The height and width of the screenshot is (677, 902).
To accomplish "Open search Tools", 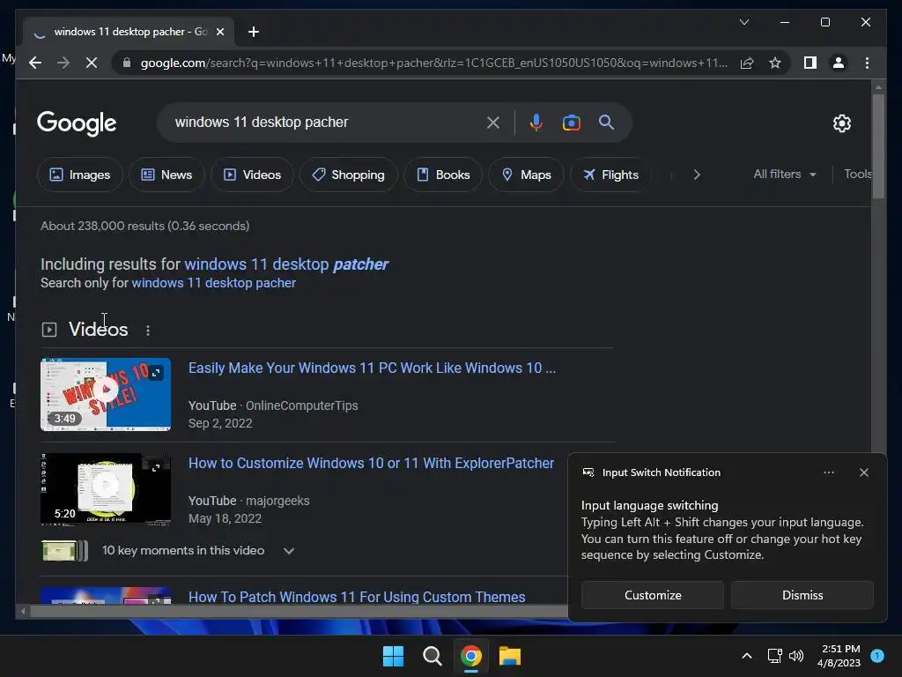I will pyautogui.click(x=858, y=174).
